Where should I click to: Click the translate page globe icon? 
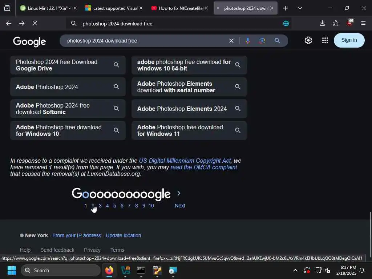click(x=286, y=24)
